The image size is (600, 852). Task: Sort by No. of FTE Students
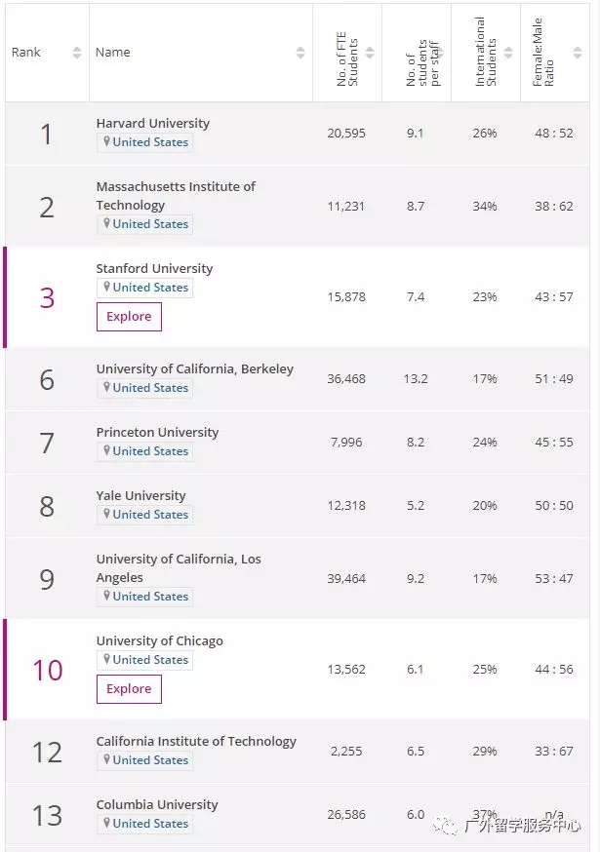point(369,53)
